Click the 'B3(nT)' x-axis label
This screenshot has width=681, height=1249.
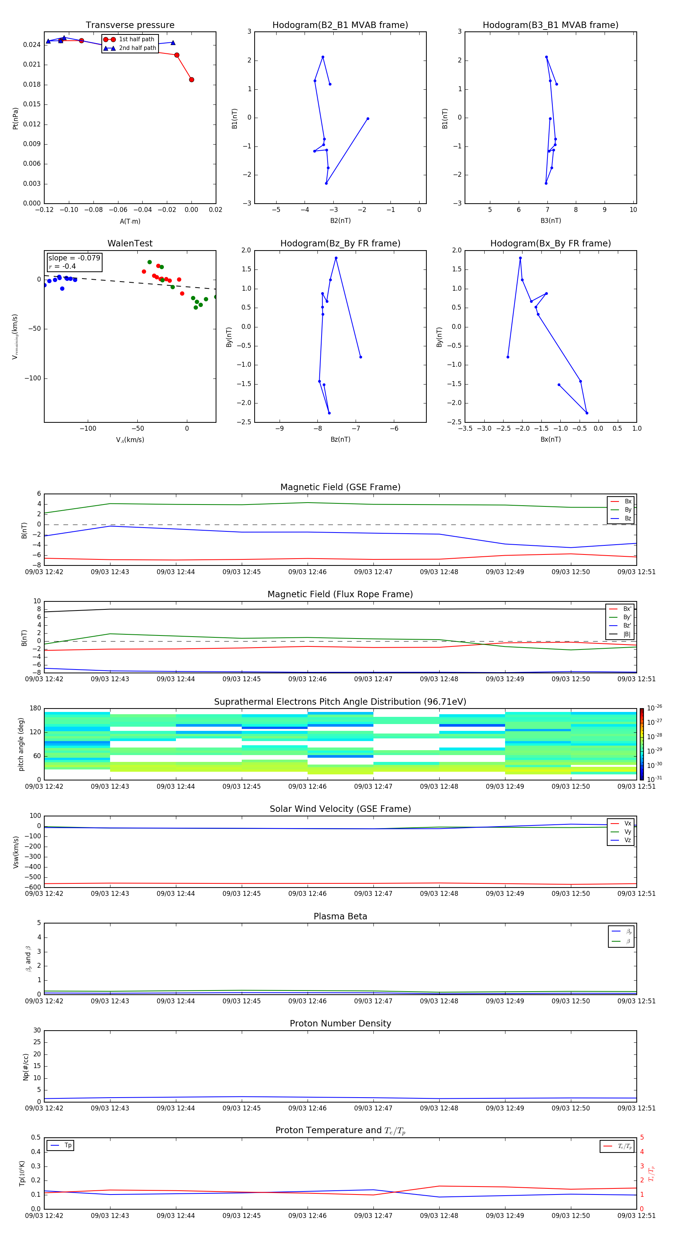pos(550,221)
